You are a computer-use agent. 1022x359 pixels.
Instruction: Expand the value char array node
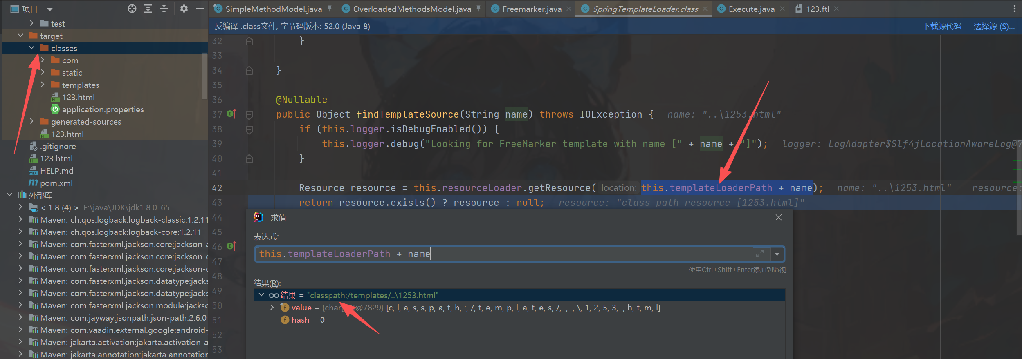point(272,308)
